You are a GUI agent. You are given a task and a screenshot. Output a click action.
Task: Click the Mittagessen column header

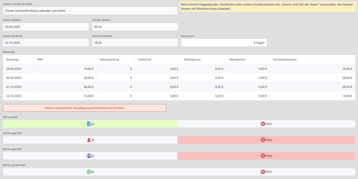(x=204, y=60)
